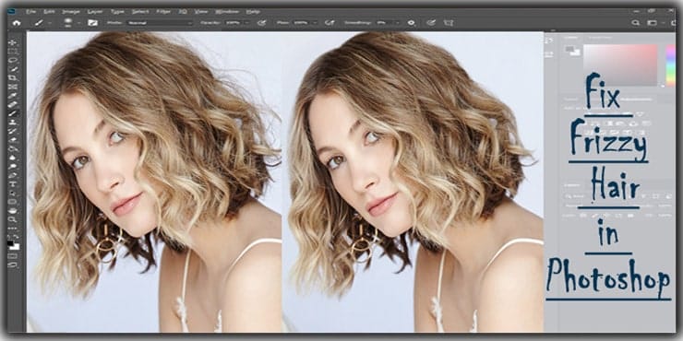Pick a shade in the color field

tap(620, 65)
